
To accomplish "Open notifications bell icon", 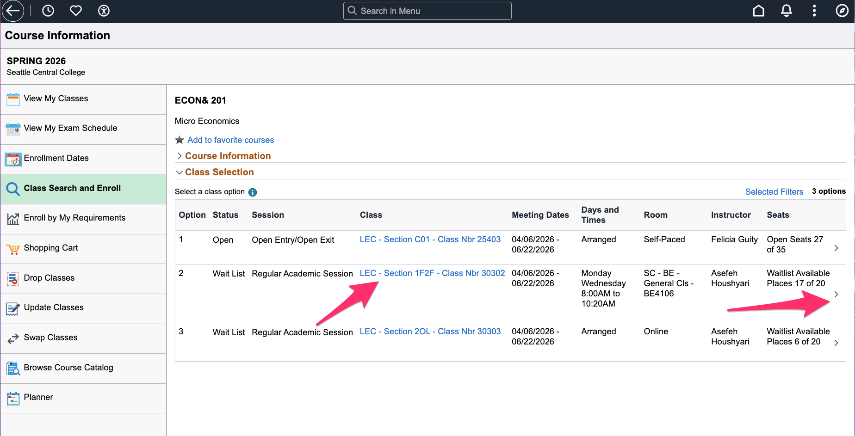I will [x=787, y=11].
